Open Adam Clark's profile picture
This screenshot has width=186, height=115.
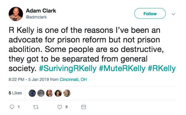[16, 14]
